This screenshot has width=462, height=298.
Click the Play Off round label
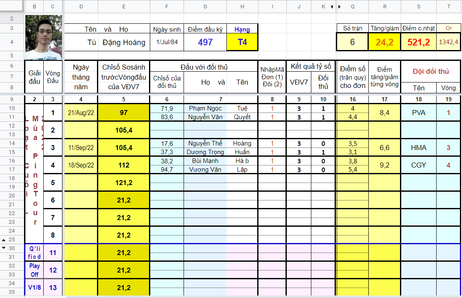[35, 270]
